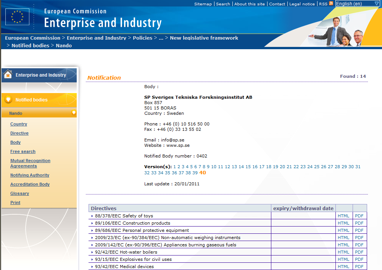This screenshot has width=382, height=270.
Task: Open HTML link for Construction products
Action: (343, 223)
